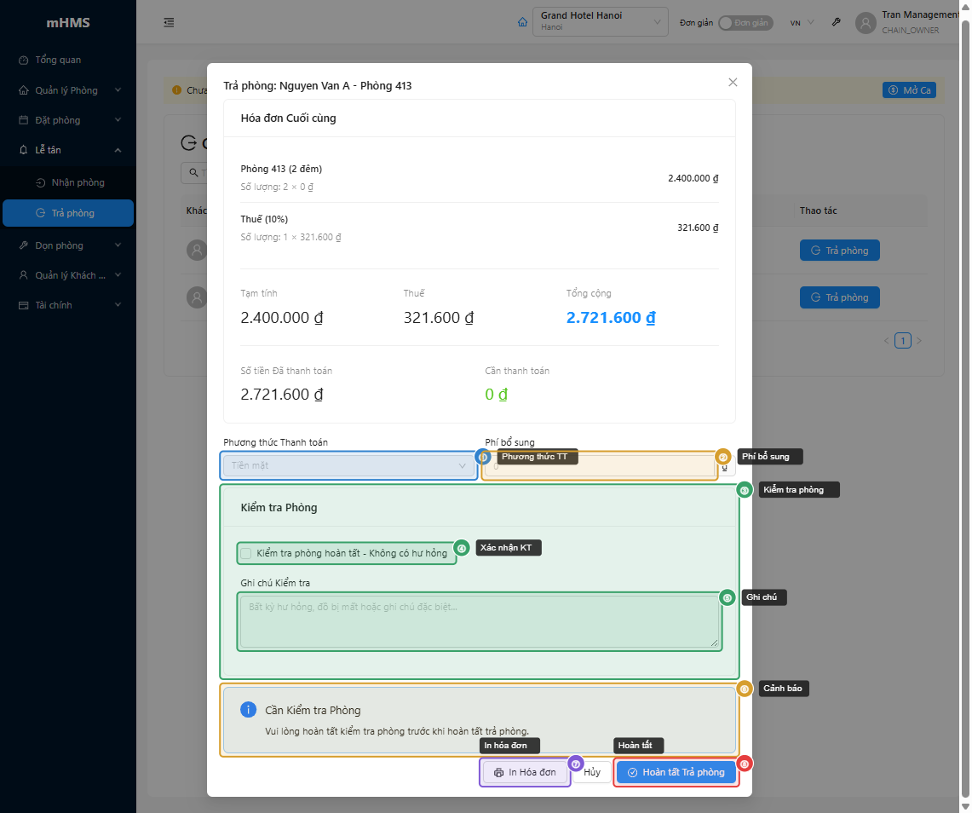Click into the Ghi chú Kiểm tra textarea
The image size is (972, 813).
click(479, 621)
